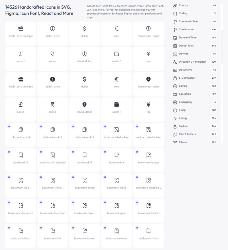
Task: Open the premium bookmark-cloud icon
Action: [117, 185]
